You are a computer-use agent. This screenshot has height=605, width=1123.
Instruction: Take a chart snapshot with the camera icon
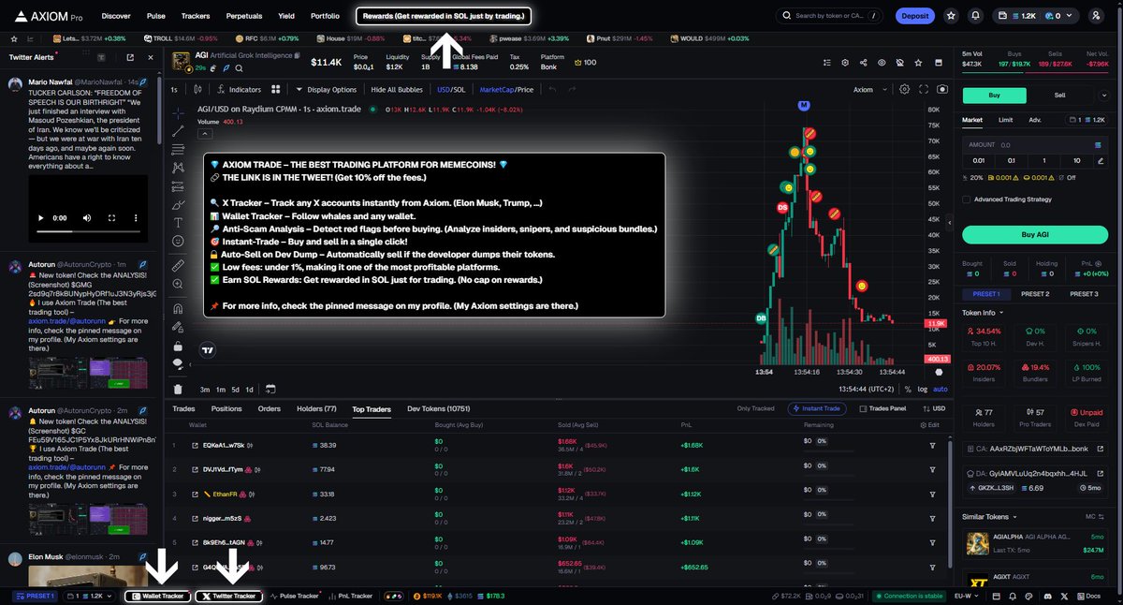(941, 90)
